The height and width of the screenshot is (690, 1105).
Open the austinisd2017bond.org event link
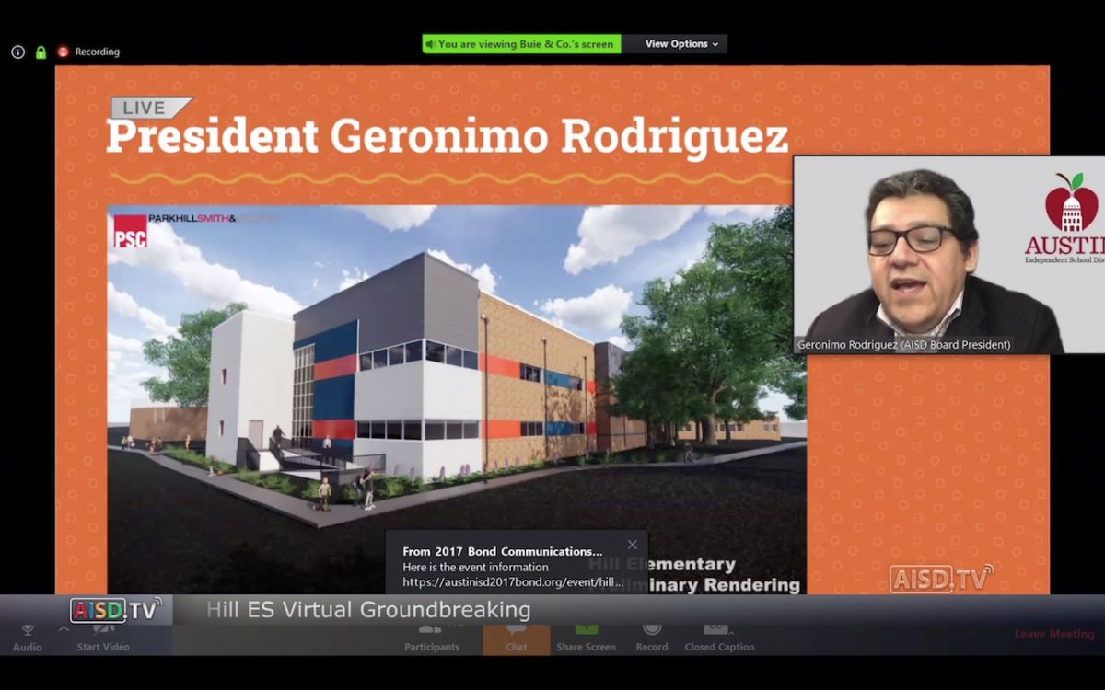[x=513, y=582]
